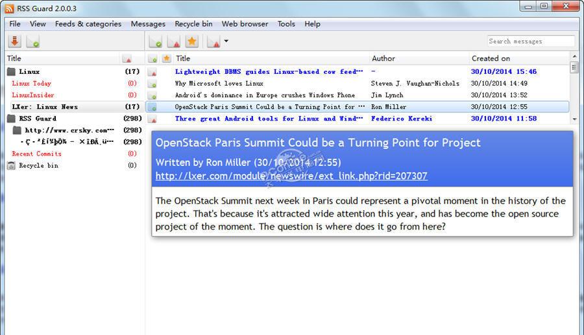Select the LinuxInsider feed
The width and height of the screenshot is (584, 335).
(33, 95)
